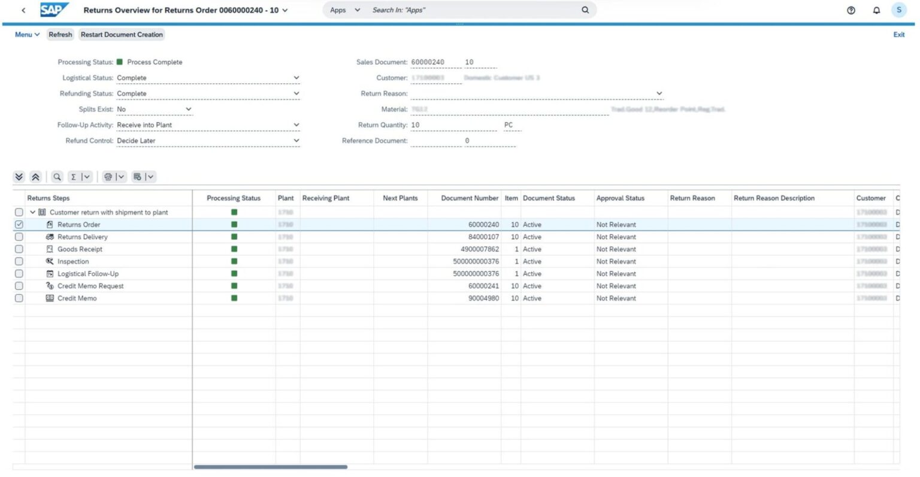Image resolution: width=920 pixels, height=477 pixels.
Task: Select the Logistical Follow-Up row checkbox
Action: click(19, 274)
